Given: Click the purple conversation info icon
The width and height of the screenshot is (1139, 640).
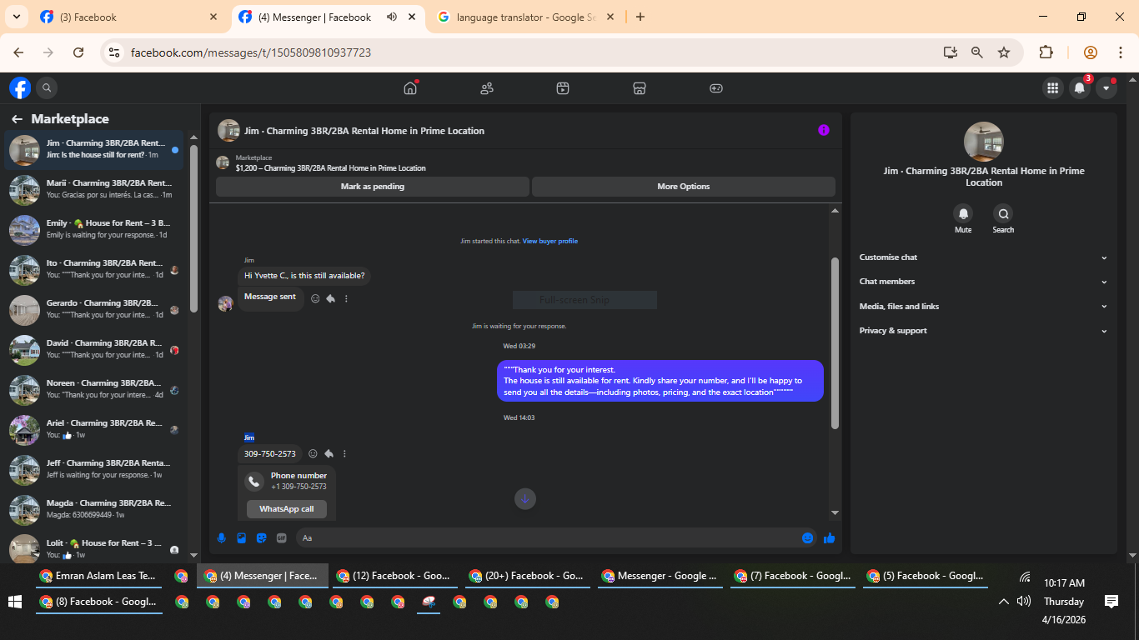Looking at the screenshot, I should pos(824,130).
